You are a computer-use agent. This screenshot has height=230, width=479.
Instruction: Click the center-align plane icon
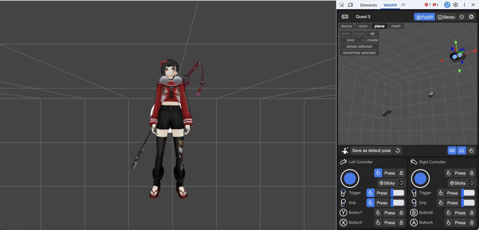tap(372, 34)
